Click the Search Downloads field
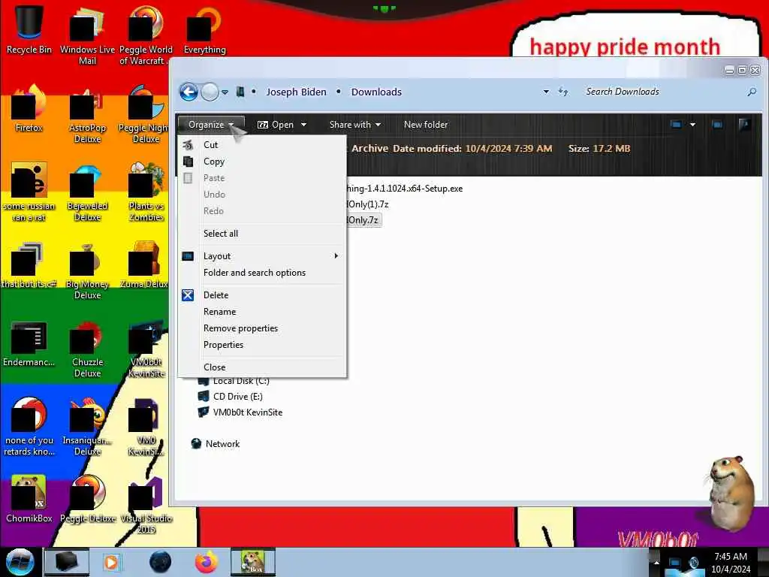This screenshot has height=577, width=769. (x=663, y=92)
